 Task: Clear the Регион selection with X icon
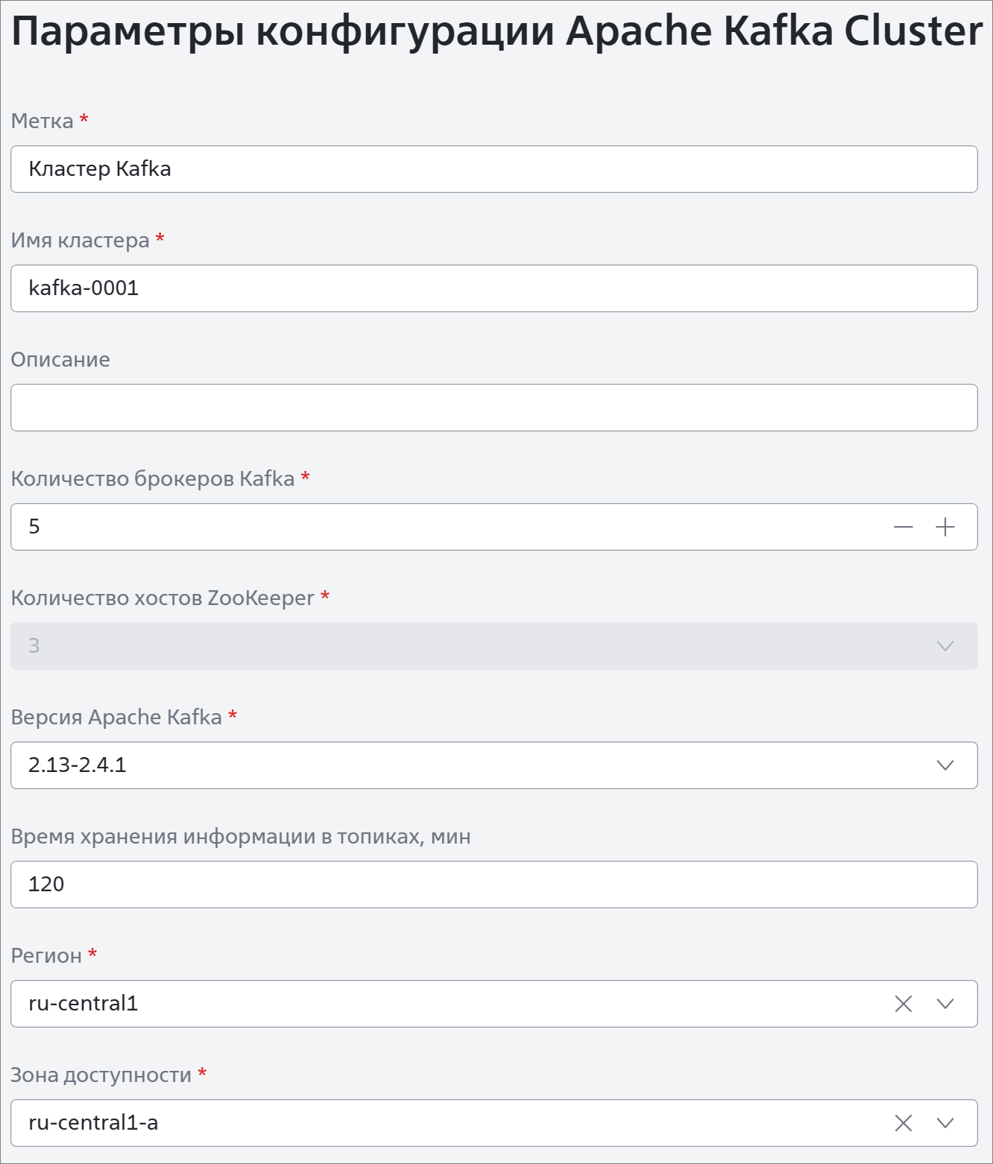coord(904,1004)
